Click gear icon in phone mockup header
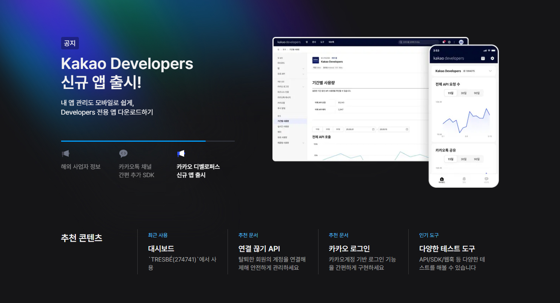560x303 pixels. (x=492, y=58)
